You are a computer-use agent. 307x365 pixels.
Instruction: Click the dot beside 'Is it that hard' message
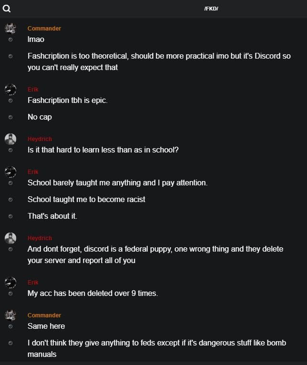(x=10, y=150)
